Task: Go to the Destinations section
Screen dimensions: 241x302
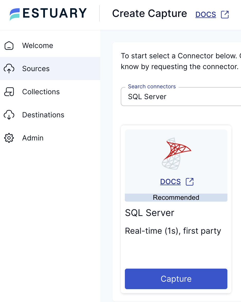Action: [x=43, y=115]
